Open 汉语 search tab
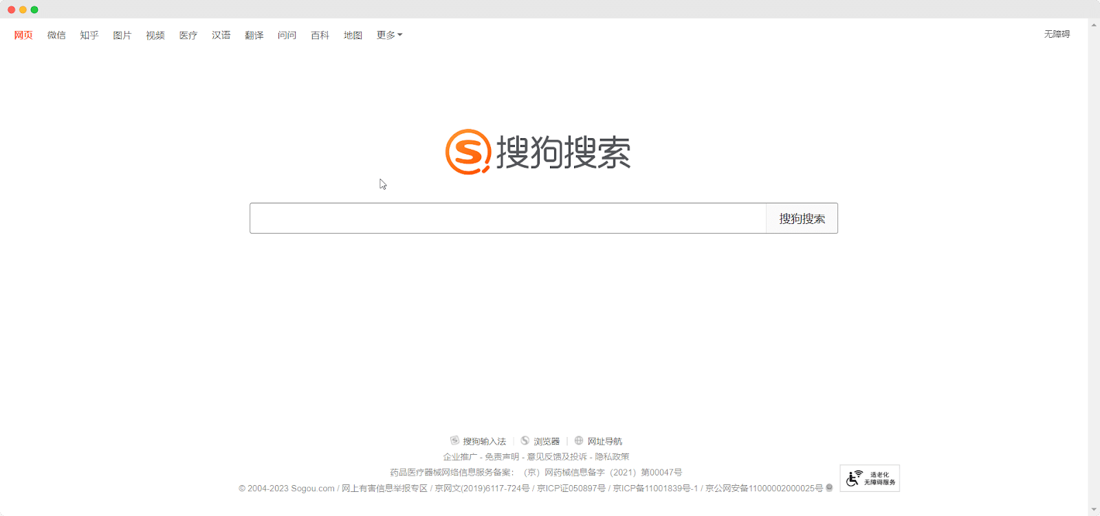 click(221, 35)
